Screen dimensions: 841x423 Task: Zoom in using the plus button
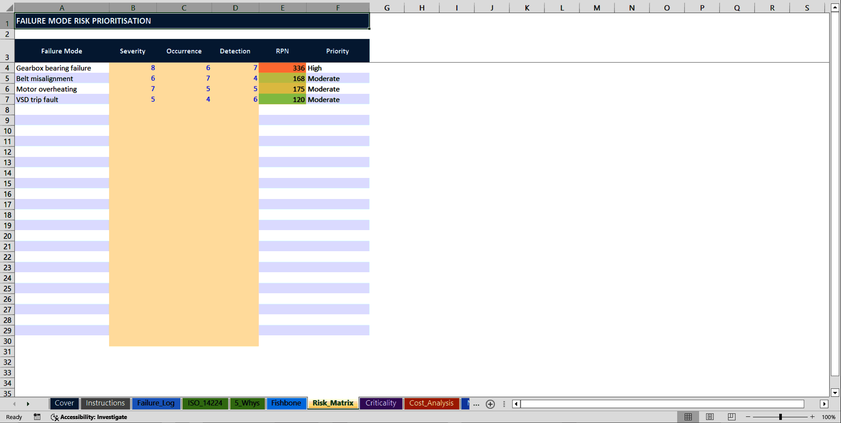[812, 417]
